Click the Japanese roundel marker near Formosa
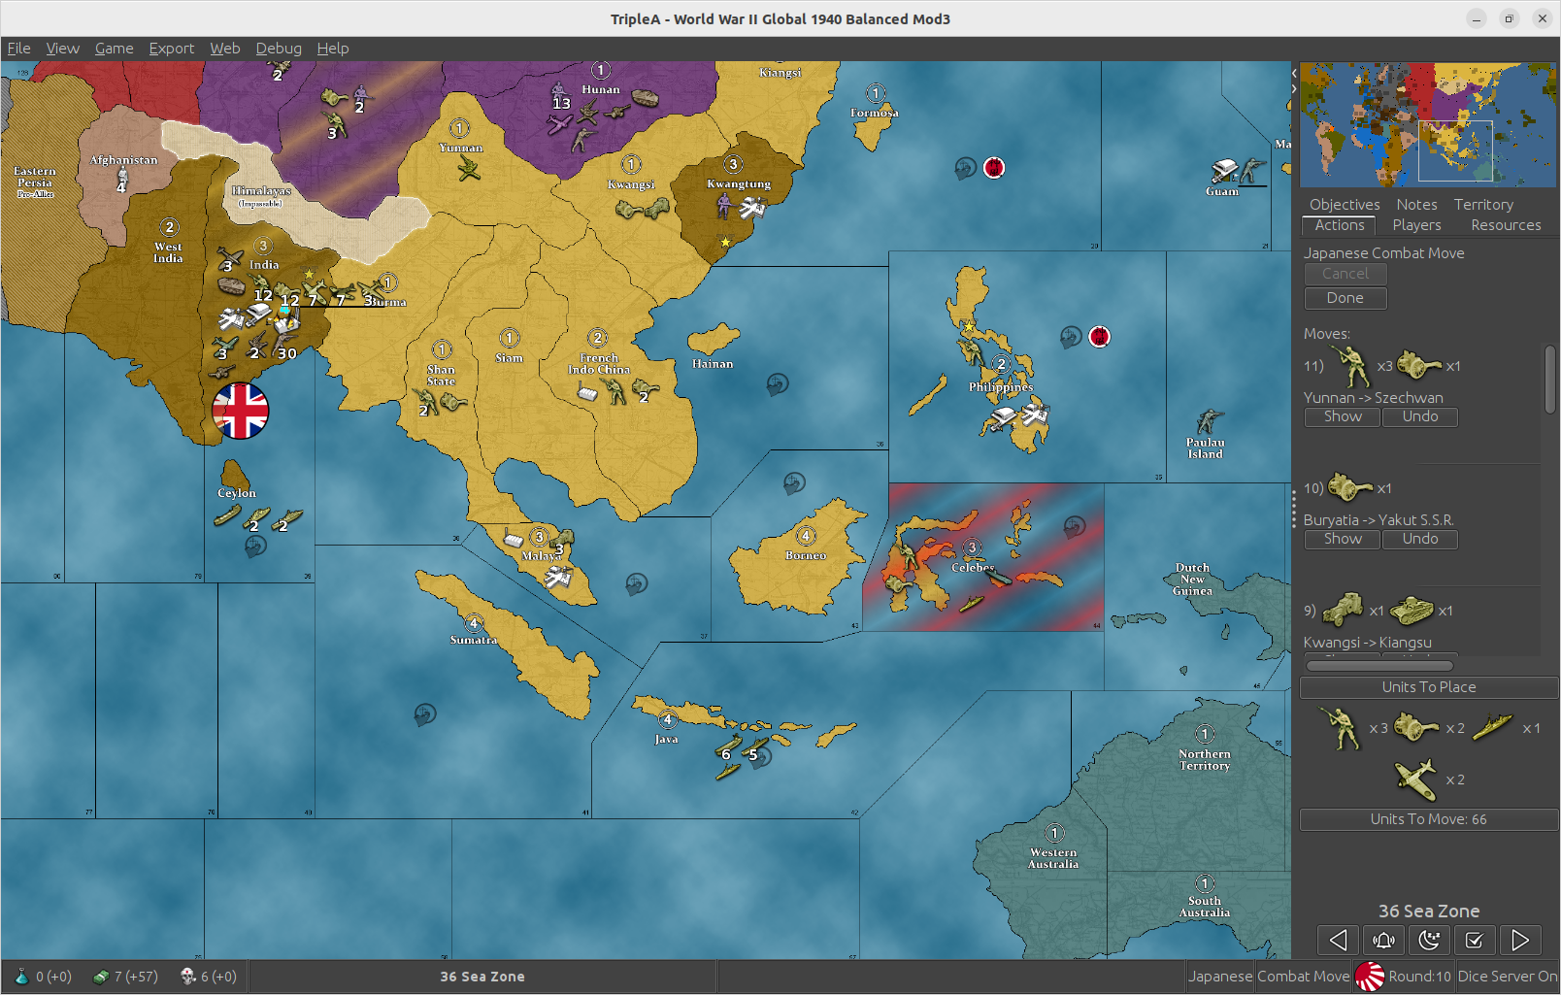This screenshot has width=1561, height=995. [993, 168]
